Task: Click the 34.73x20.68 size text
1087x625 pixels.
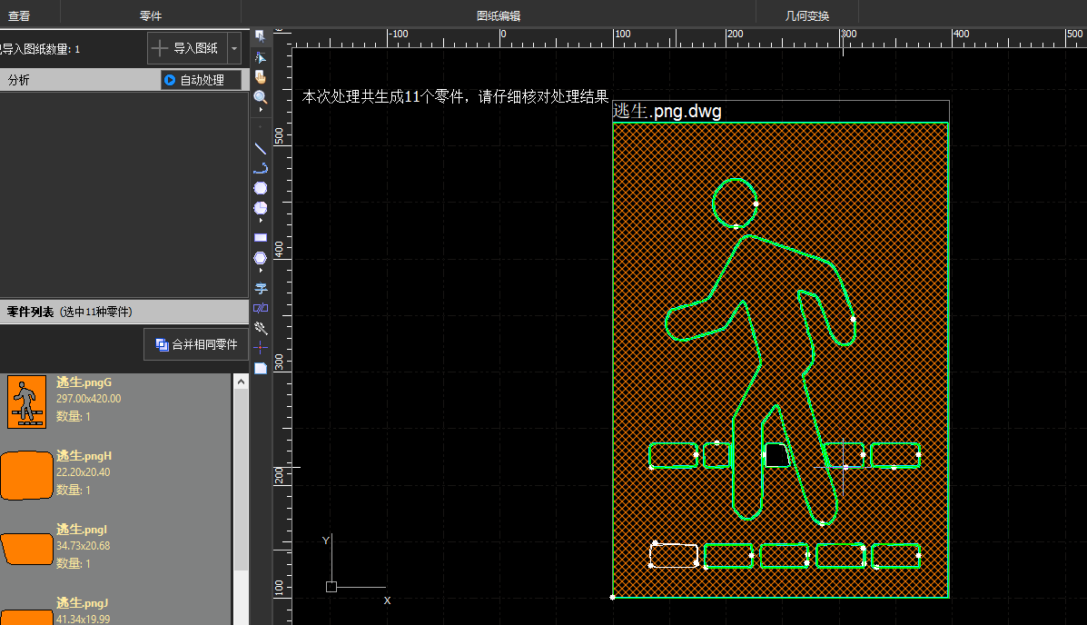Action: click(84, 546)
